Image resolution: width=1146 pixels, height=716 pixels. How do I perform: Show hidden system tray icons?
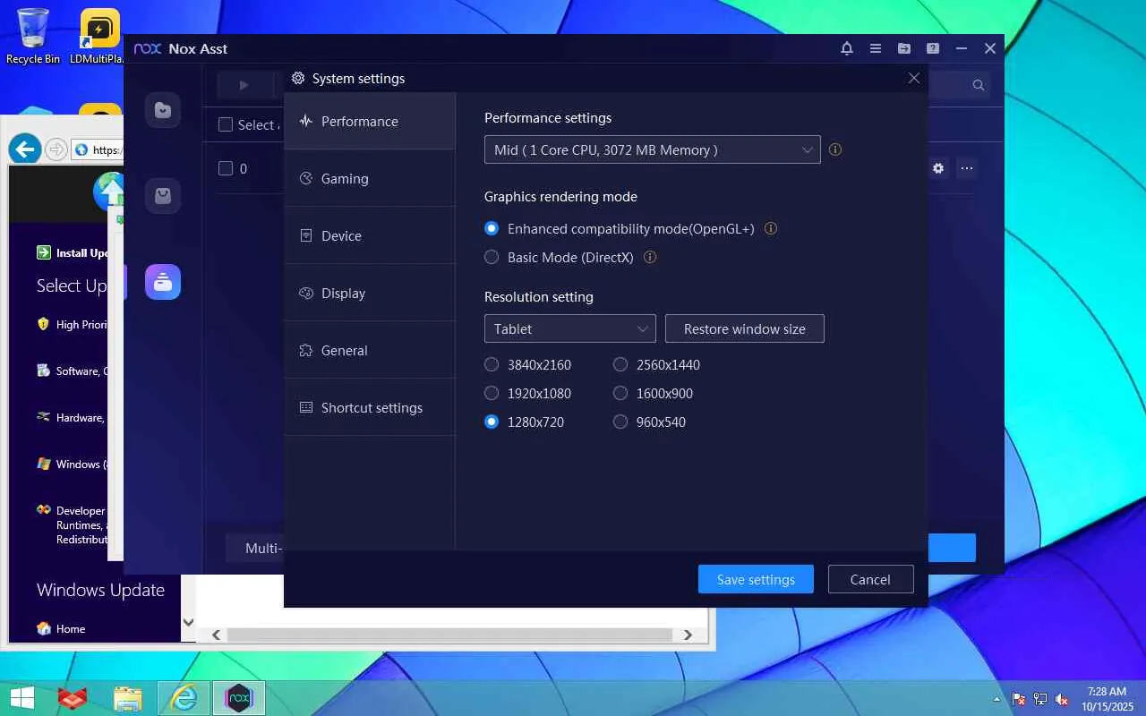(x=996, y=699)
